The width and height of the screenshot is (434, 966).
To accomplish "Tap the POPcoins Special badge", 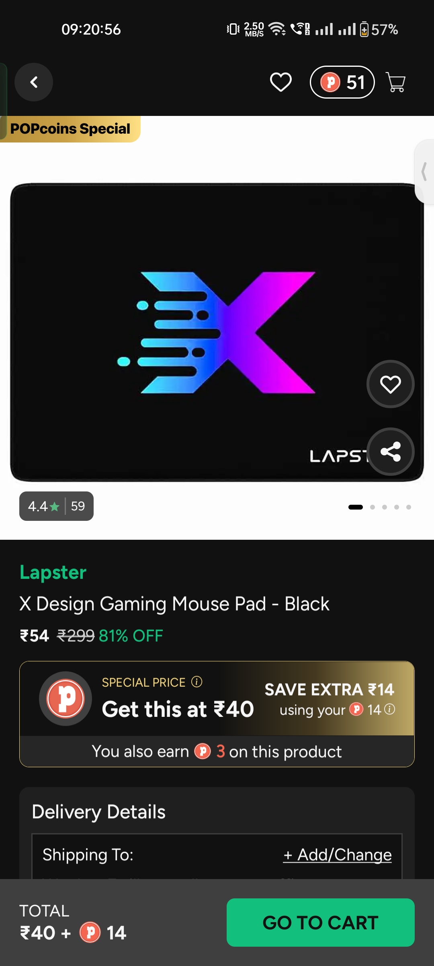I will click(x=70, y=129).
